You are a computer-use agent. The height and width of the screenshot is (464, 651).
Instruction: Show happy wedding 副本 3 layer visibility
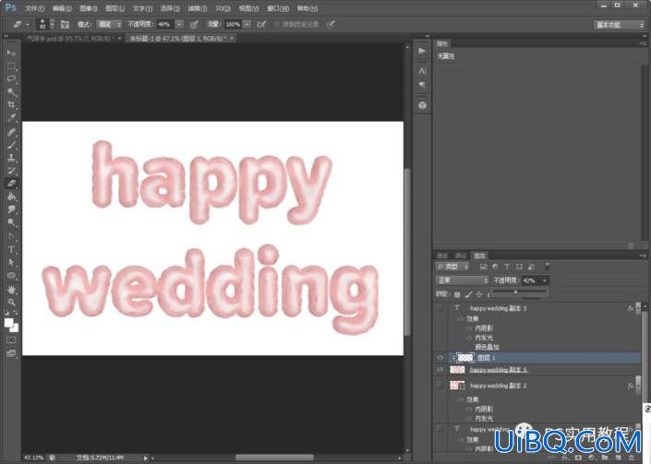440,308
